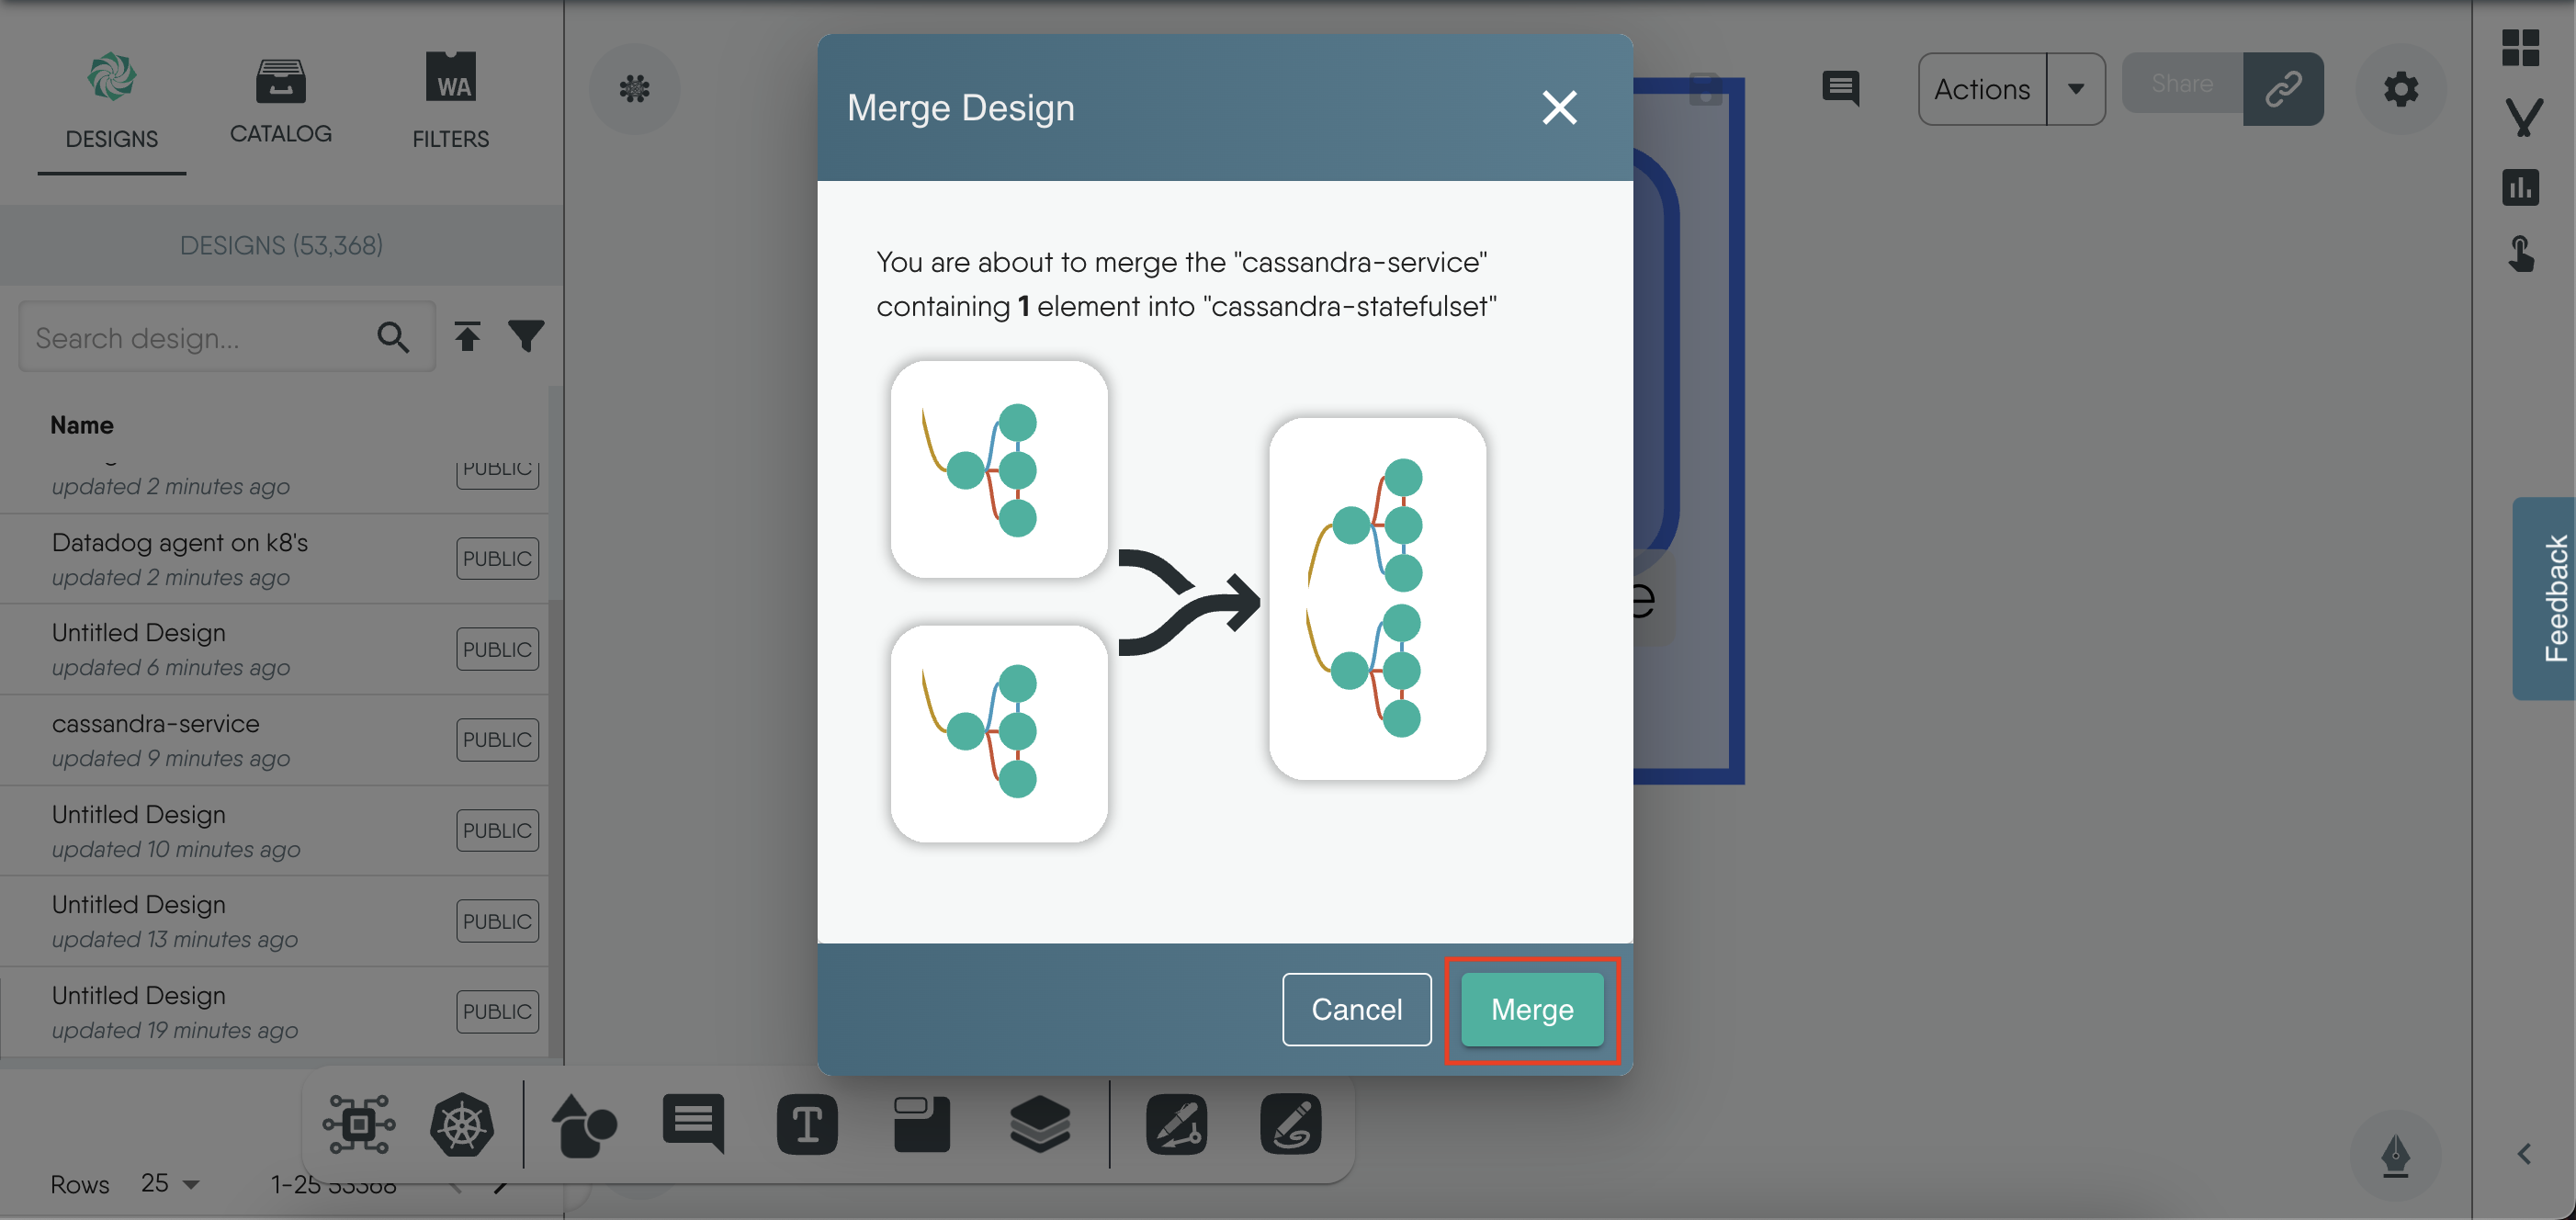This screenshot has height=1220, width=2576.
Task: Select the edge drawing pen tool
Action: pyautogui.click(x=1176, y=1125)
